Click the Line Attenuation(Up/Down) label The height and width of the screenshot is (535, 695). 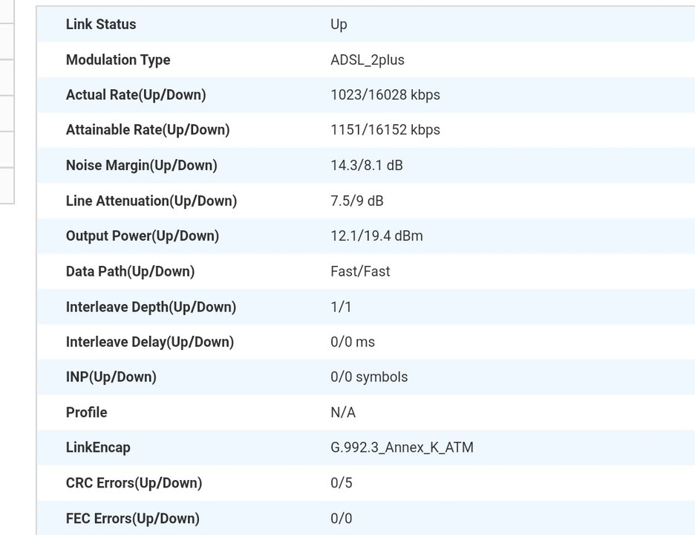151,201
